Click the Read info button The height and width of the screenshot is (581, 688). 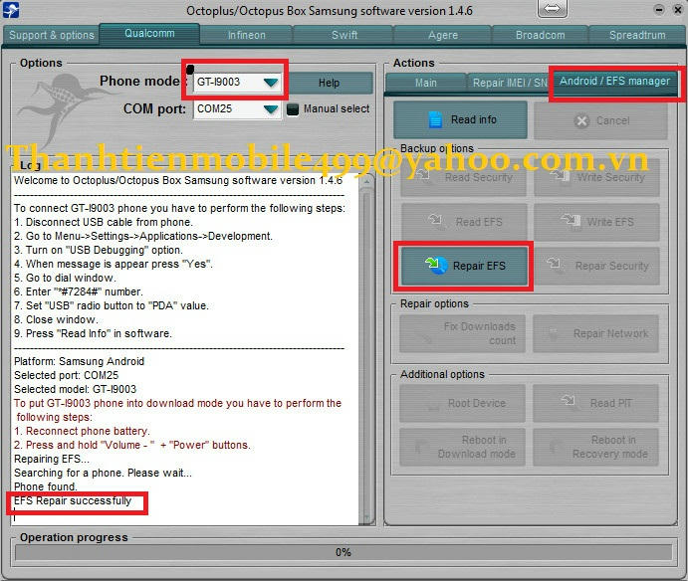pyautogui.click(x=460, y=119)
